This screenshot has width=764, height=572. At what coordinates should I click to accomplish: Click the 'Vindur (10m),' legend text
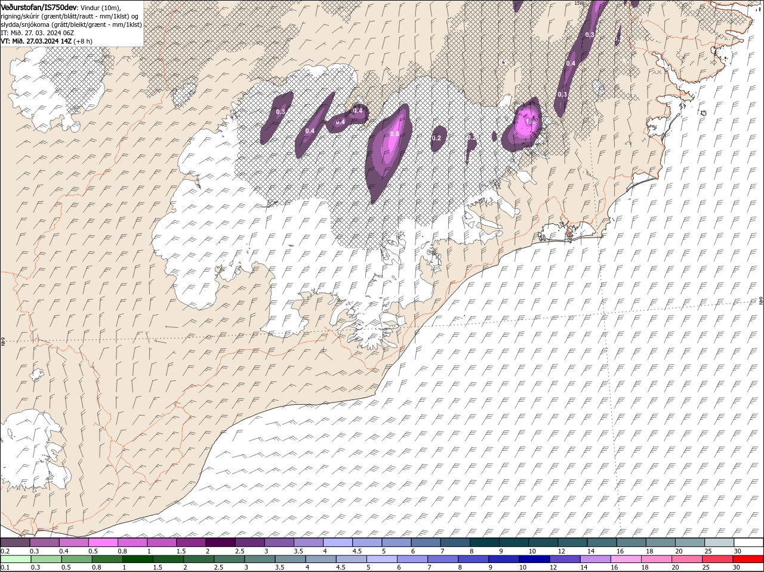click(x=101, y=7)
